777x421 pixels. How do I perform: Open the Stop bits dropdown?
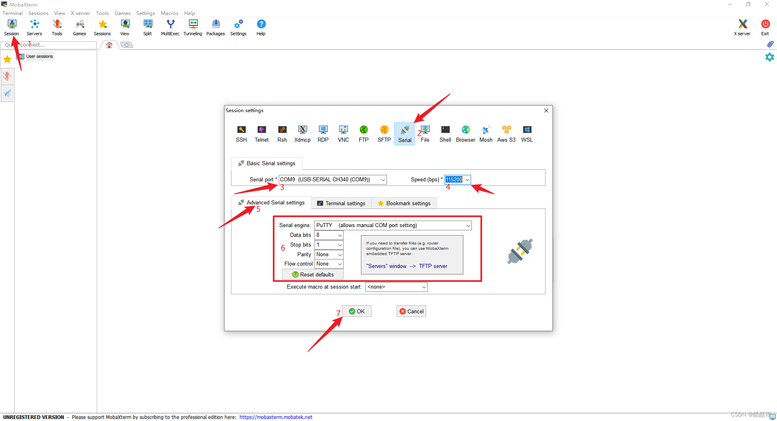tap(329, 245)
